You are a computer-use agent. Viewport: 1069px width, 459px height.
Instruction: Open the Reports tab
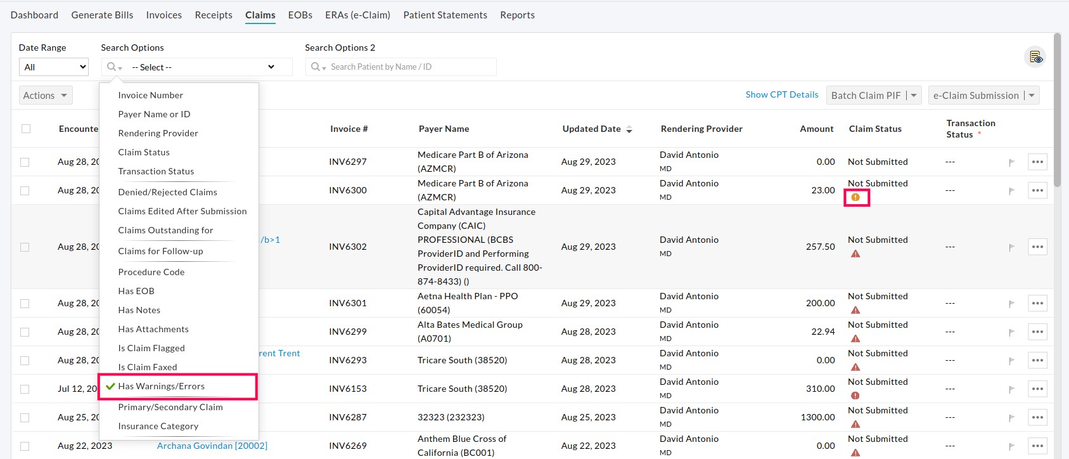517,15
